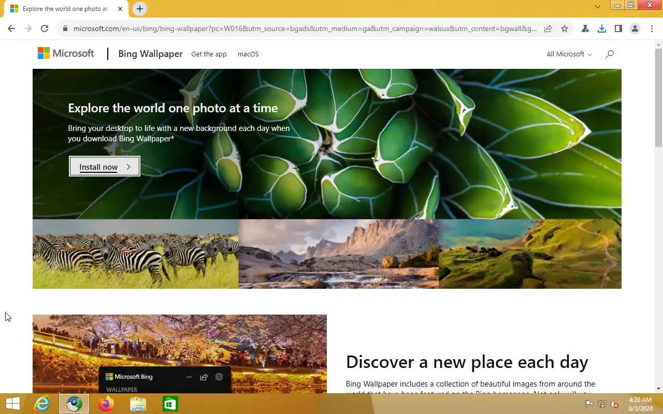The image size is (663, 414).
Task: Click the browser forward arrow
Action: point(28,29)
